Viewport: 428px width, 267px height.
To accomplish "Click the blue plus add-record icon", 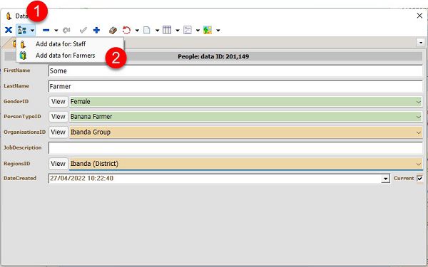I will coord(96,30).
